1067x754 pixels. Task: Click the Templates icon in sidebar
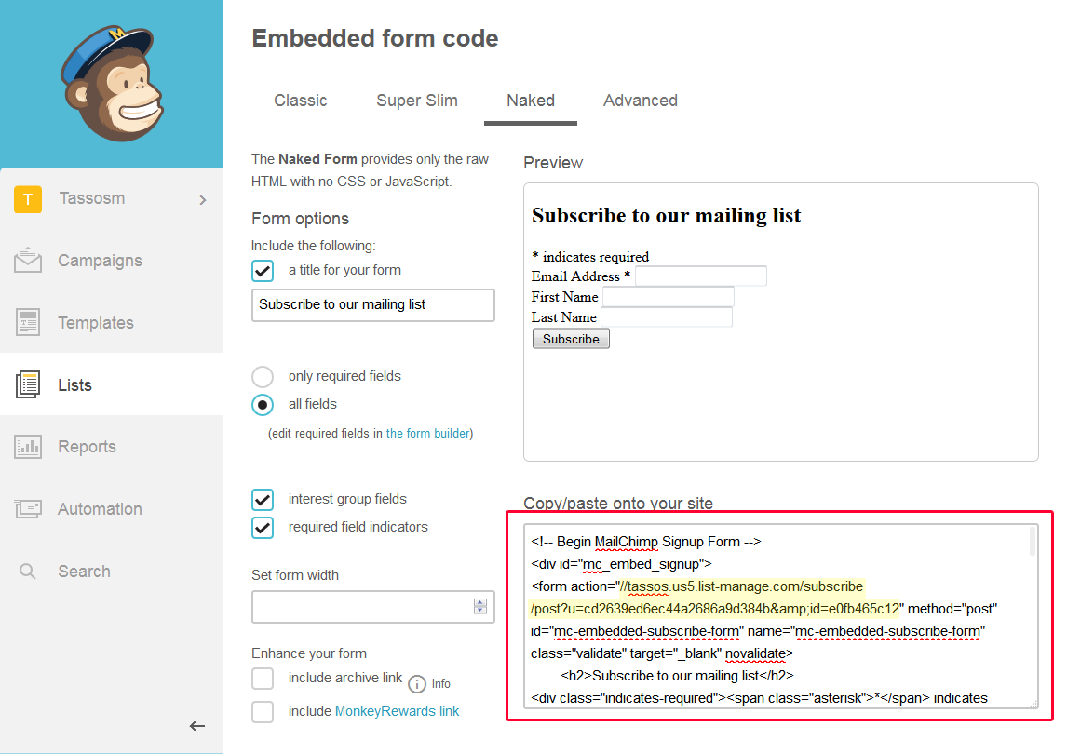tap(28, 323)
